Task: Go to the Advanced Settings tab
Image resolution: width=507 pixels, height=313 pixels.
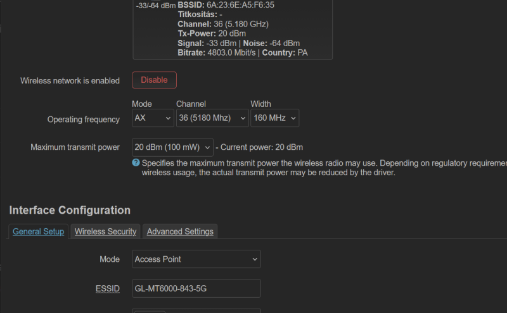Action: pyautogui.click(x=180, y=231)
